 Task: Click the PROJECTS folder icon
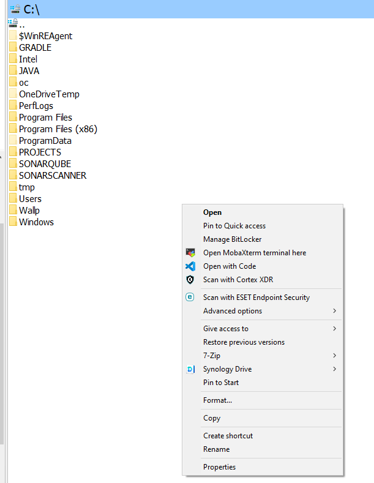tap(13, 152)
